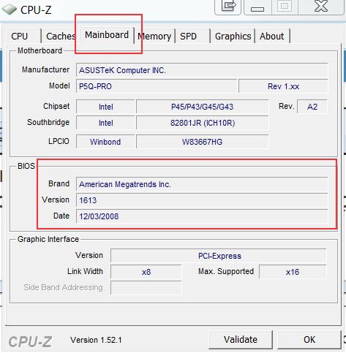The height and width of the screenshot is (353, 346).
Task: Open the SPD tab
Action: (192, 37)
